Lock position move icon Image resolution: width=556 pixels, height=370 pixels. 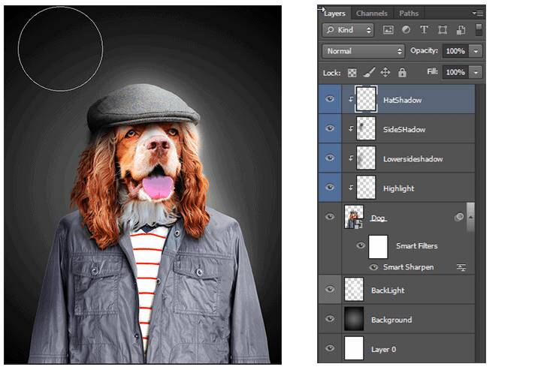point(385,73)
